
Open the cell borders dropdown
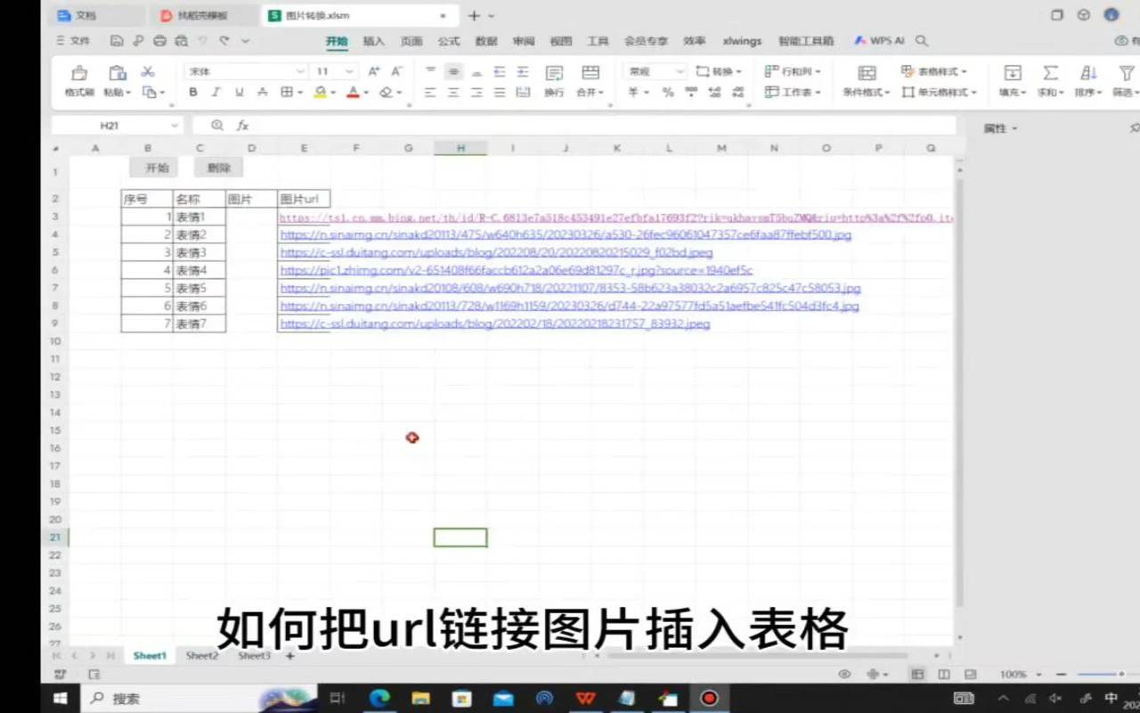click(x=301, y=92)
